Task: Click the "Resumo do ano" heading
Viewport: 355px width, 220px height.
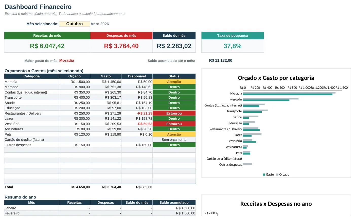Action: pos(20,197)
